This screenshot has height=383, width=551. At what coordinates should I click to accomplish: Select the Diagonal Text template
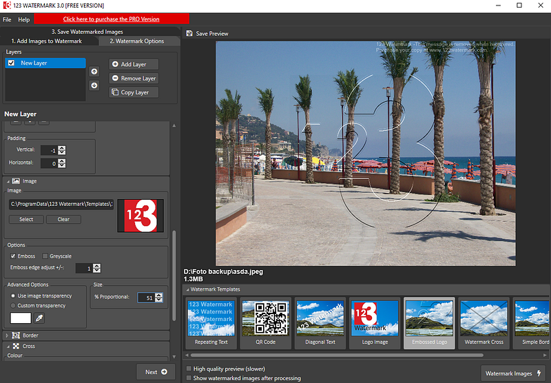320,323
